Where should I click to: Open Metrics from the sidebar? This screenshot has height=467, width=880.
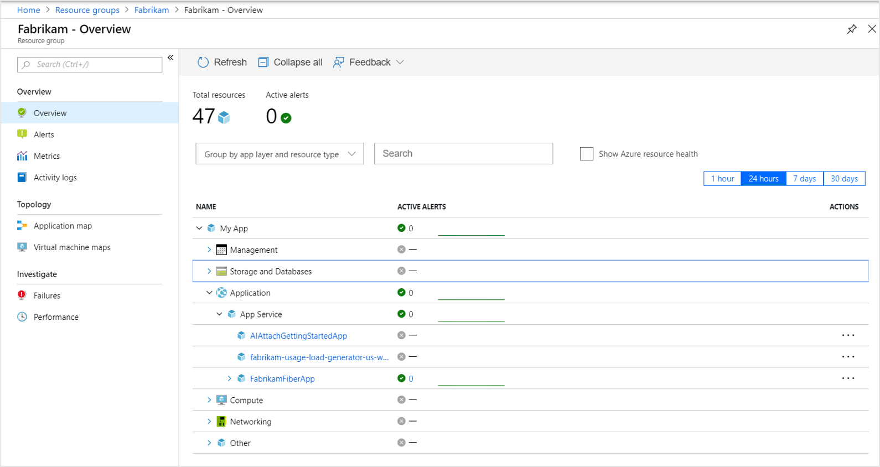[x=46, y=156]
